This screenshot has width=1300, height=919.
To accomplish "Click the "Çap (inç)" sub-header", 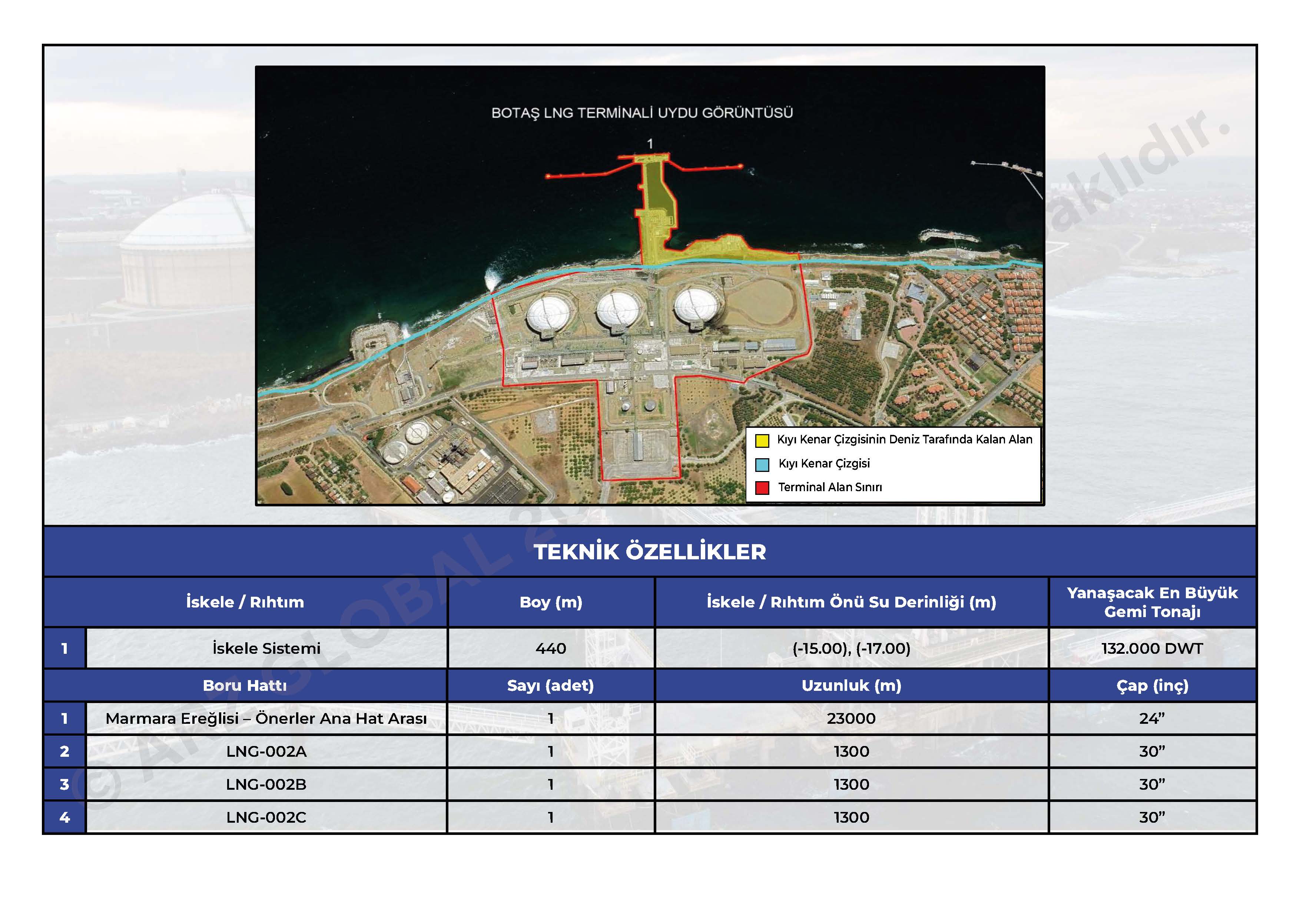I will coord(1152,686).
